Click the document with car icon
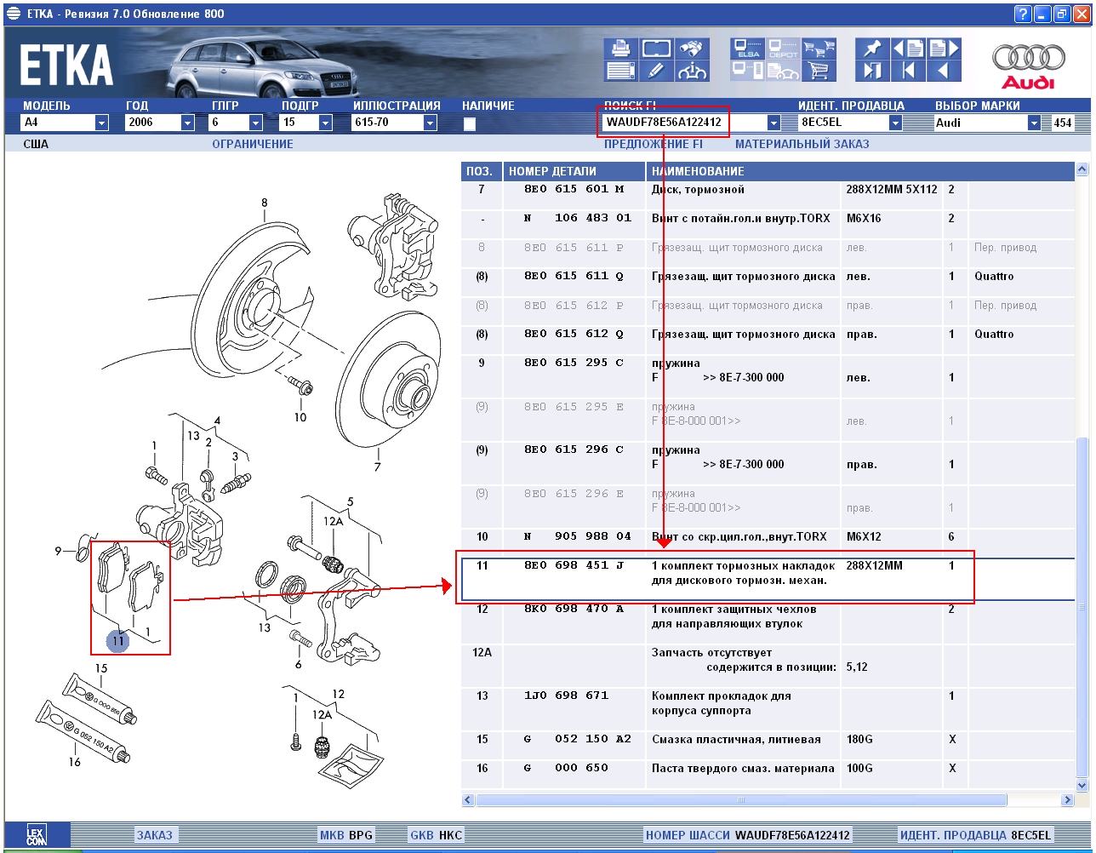Image resolution: width=1096 pixels, height=853 pixels. pyautogui.click(x=783, y=71)
